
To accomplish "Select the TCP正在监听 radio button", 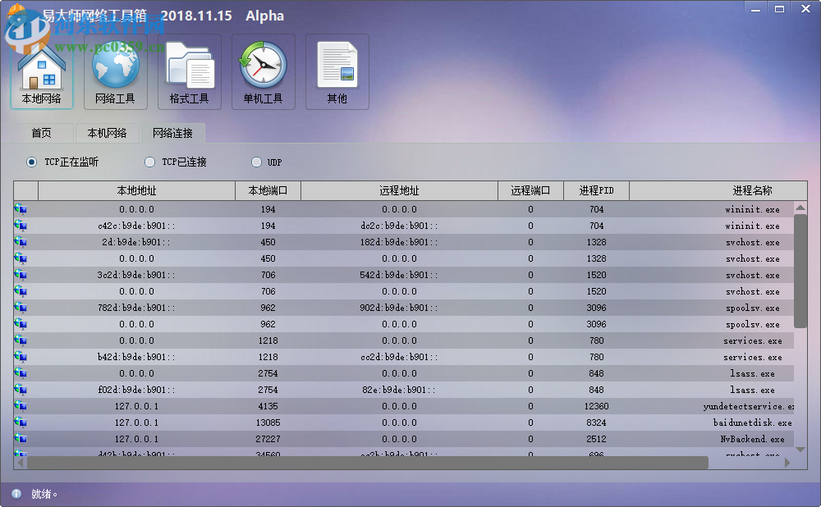I will tap(31, 162).
